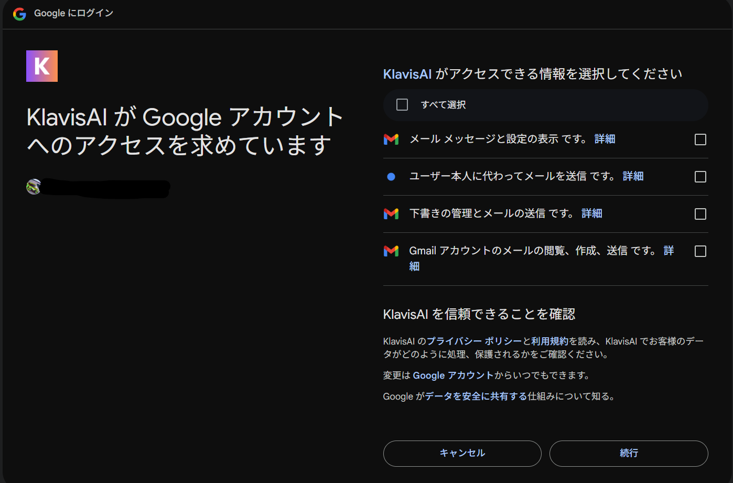Tick ユーザー本人に代わってメールを送信 checkbox
Screen dimensions: 733x483
700,177
